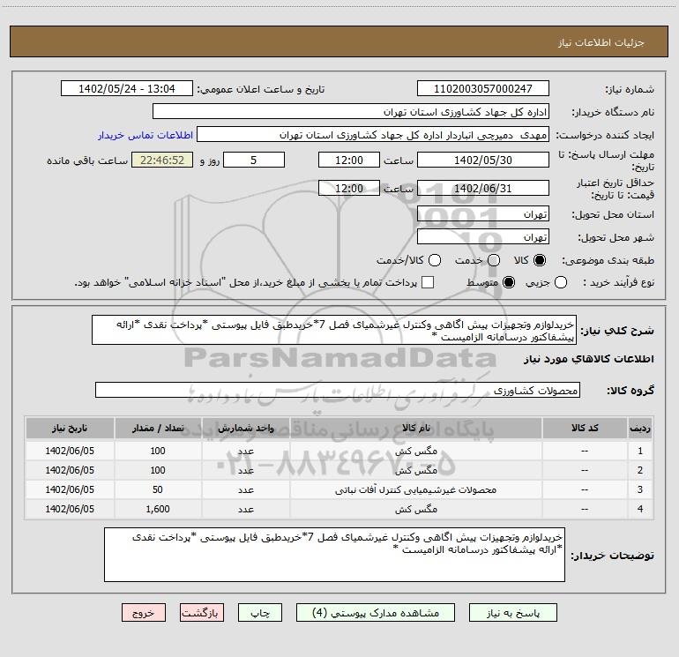
Task: Click the شهر محل تحویل field
Action: [483, 237]
